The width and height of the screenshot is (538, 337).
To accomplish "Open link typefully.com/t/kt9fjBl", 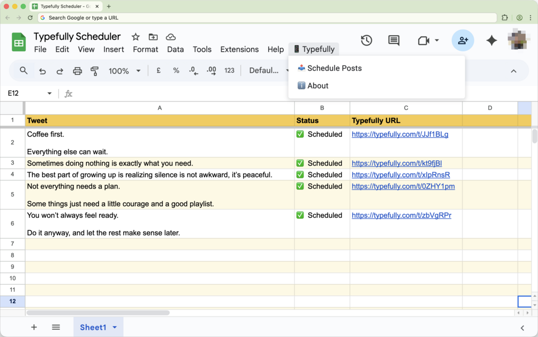I will pos(397,163).
